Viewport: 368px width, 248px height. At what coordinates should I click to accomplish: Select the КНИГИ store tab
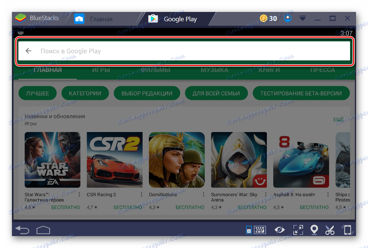point(269,70)
